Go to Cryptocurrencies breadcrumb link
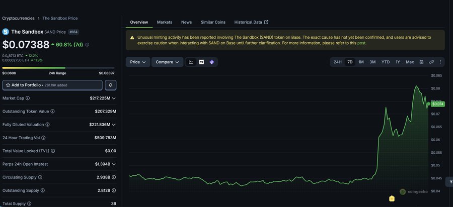This screenshot has width=453, height=207. click(18, 18)
